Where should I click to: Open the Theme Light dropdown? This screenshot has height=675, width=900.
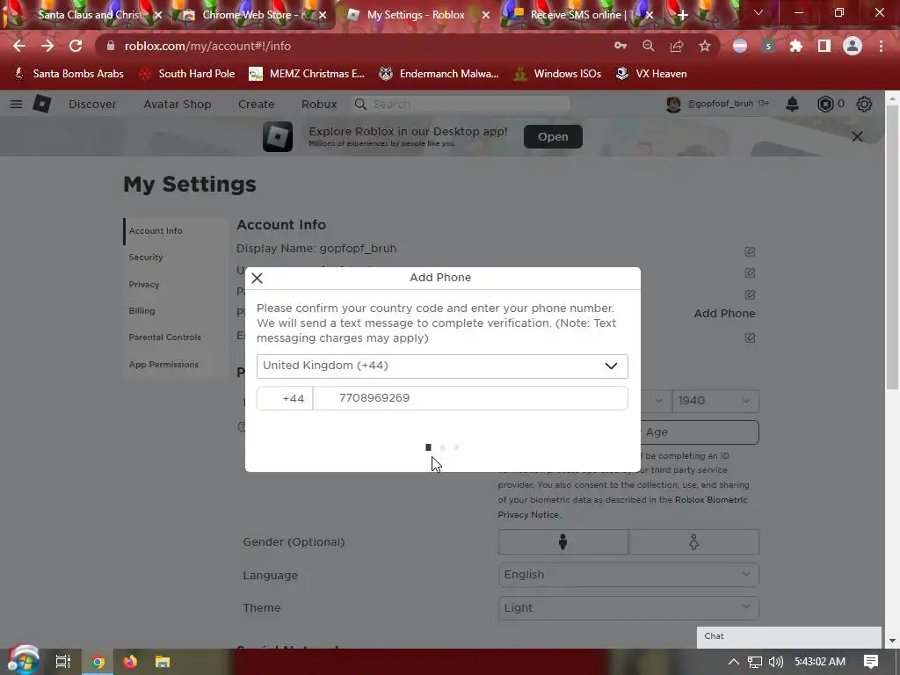click(628, 608)
